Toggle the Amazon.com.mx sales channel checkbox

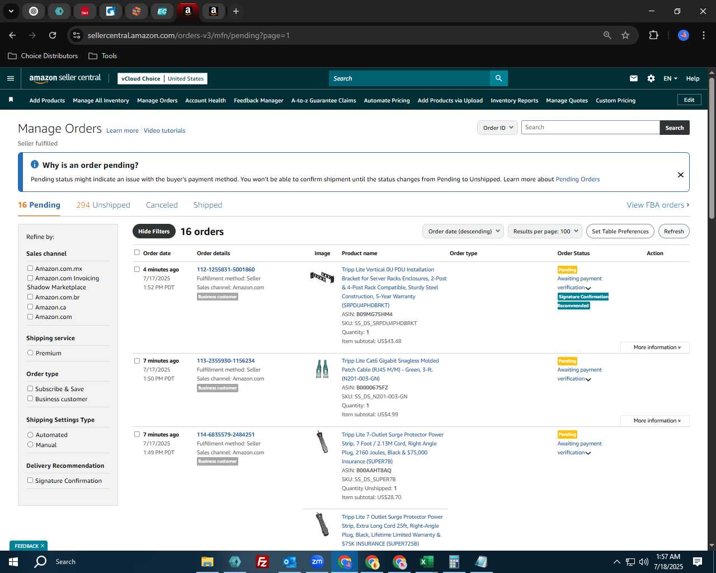(30, 268)
